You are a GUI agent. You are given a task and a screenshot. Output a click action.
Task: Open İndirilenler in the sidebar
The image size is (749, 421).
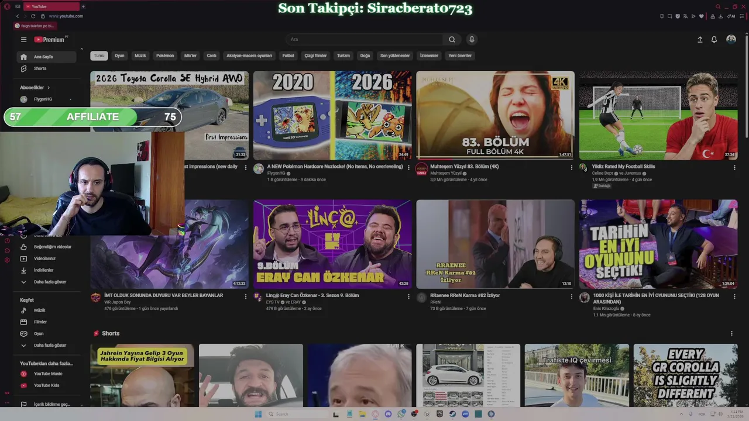[x=46, y=270]
